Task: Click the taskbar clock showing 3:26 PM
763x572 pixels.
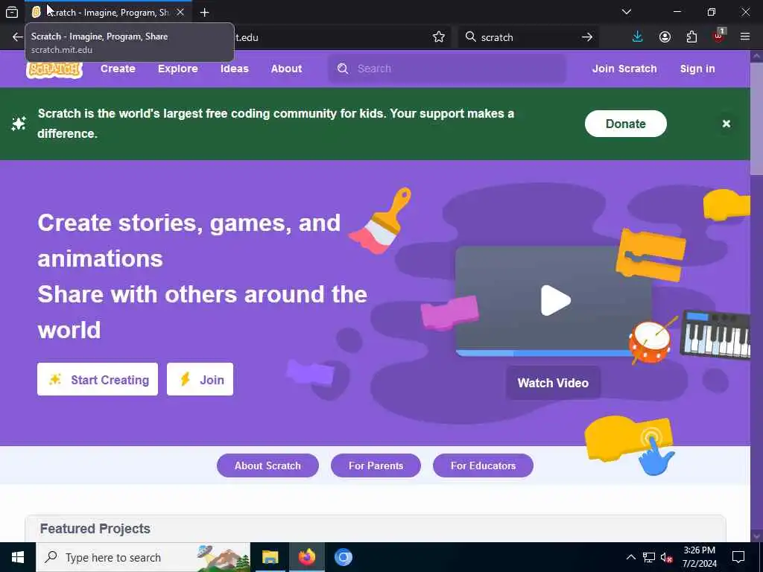Action: click(699, 557)
